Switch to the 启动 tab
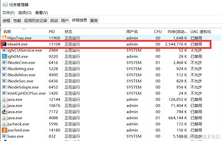 pyautogui.click(x=54, y=21)
